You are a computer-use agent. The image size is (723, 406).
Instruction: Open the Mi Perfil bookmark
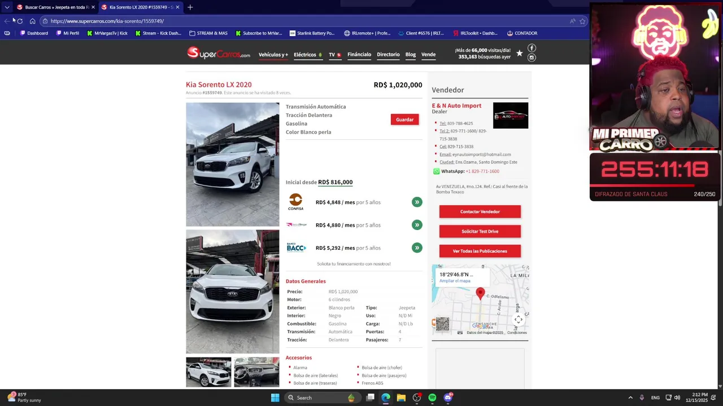pyautogui.click(x=68, y=33)
